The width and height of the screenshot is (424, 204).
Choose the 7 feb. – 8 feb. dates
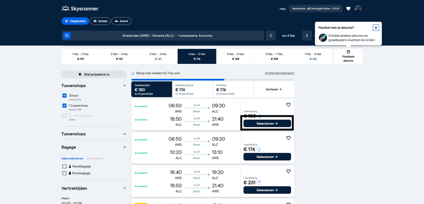point(313,56)
